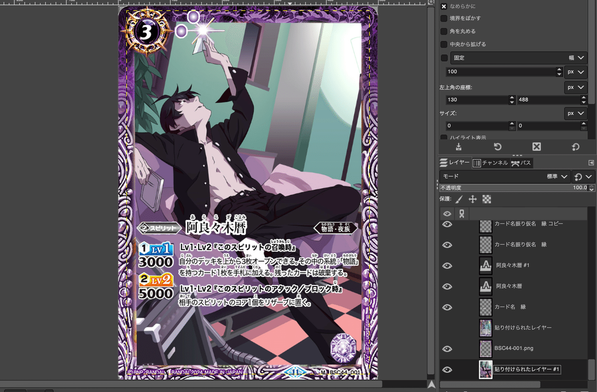Open the mode group switch dropdown

[584, 176]
